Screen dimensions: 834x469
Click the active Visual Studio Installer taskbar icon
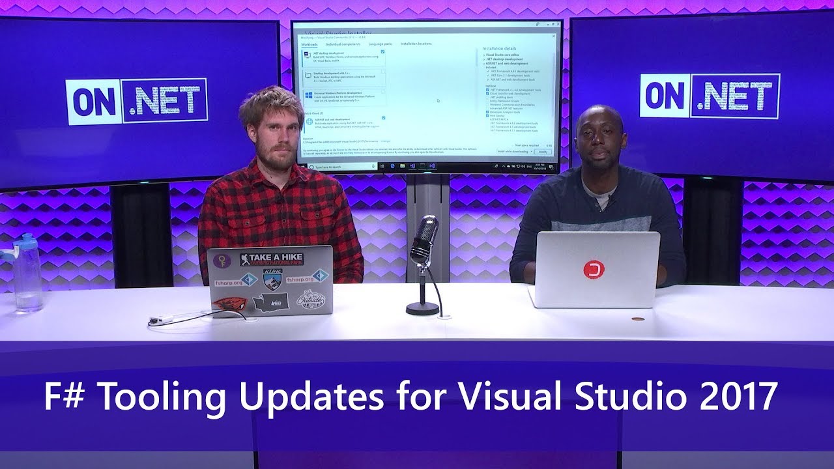432,166
